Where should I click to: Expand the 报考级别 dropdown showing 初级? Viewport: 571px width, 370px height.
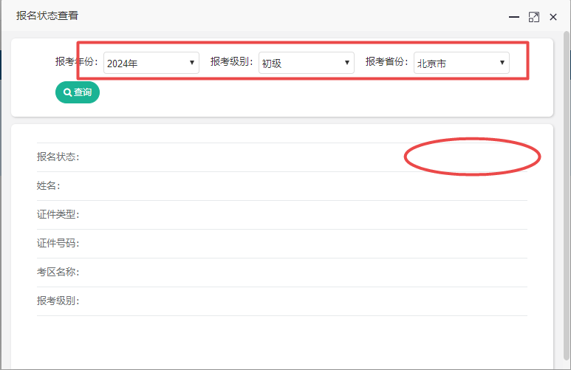click(306, 63)
